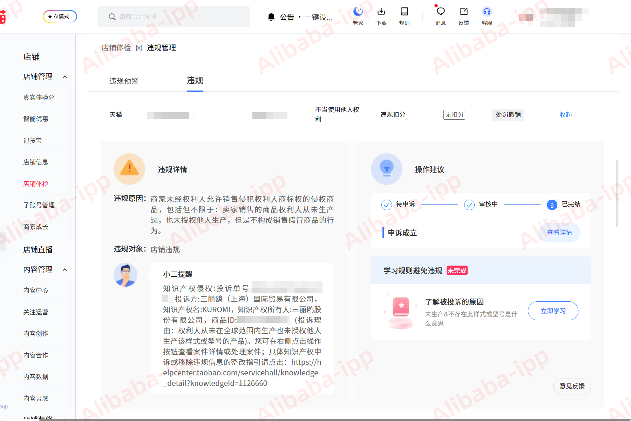Image resolution: width=631 pixels, height=421 pixels.
Task: Select 店铺体检 in the sidebar
Action: 36,183
